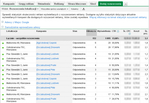Sort by the Stan column header
149x103 pixels.
[x=75, y=31]
